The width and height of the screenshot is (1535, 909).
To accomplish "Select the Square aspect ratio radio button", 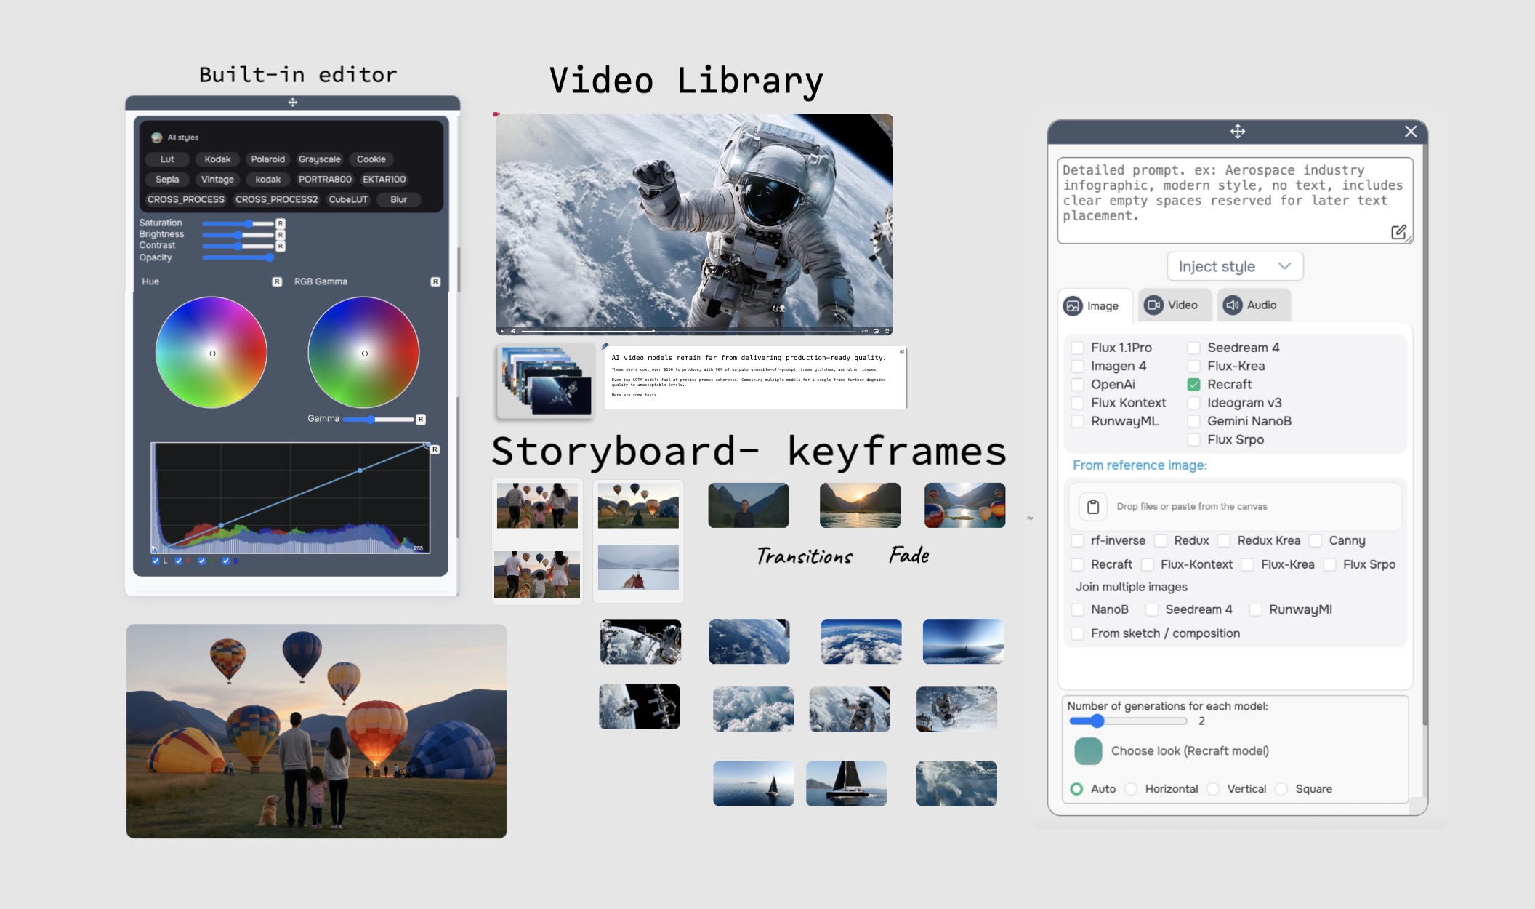I will coord(1281,789).
